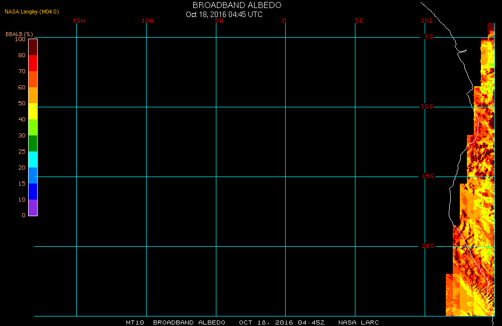The image size is (502, 326).
Task: Click the 15W longitude label
Action: [x=79, y=21]
